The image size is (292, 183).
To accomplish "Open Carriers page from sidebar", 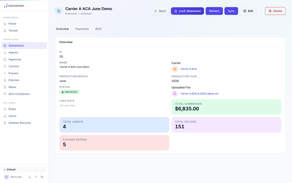I will coord(24,66).
